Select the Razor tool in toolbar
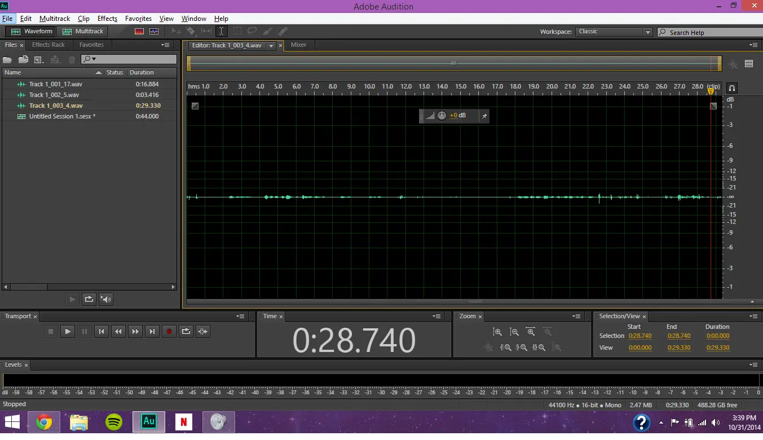The height and width of the screenshot is (440, 763). [191, 32]
